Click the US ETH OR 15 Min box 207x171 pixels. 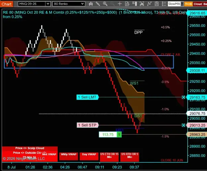coord(109,157)
